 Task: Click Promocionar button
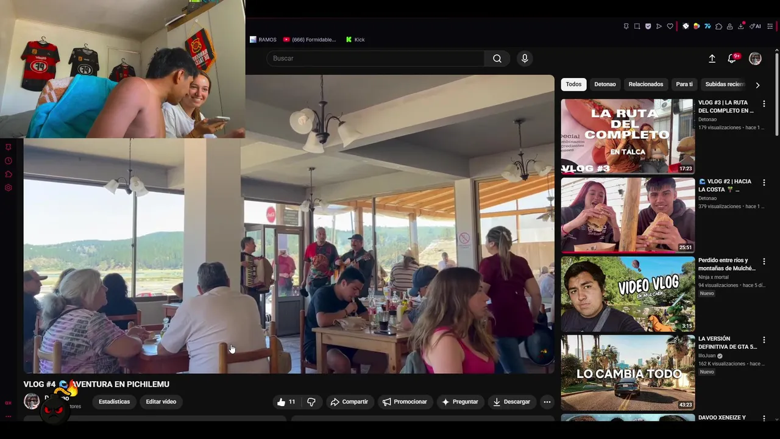click(405, 402)
